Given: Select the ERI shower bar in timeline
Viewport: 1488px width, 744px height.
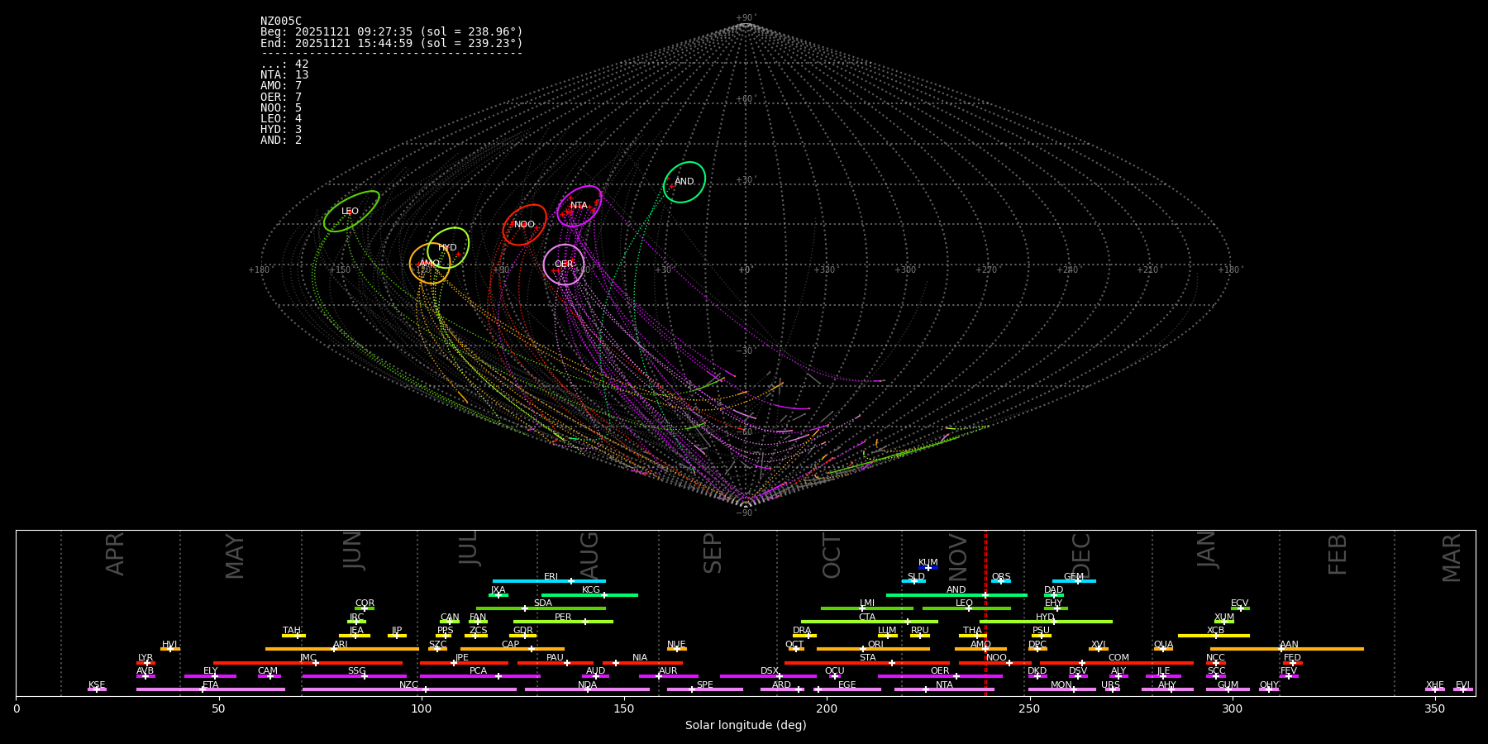Looking at the screenshot, I should (549, 581).
